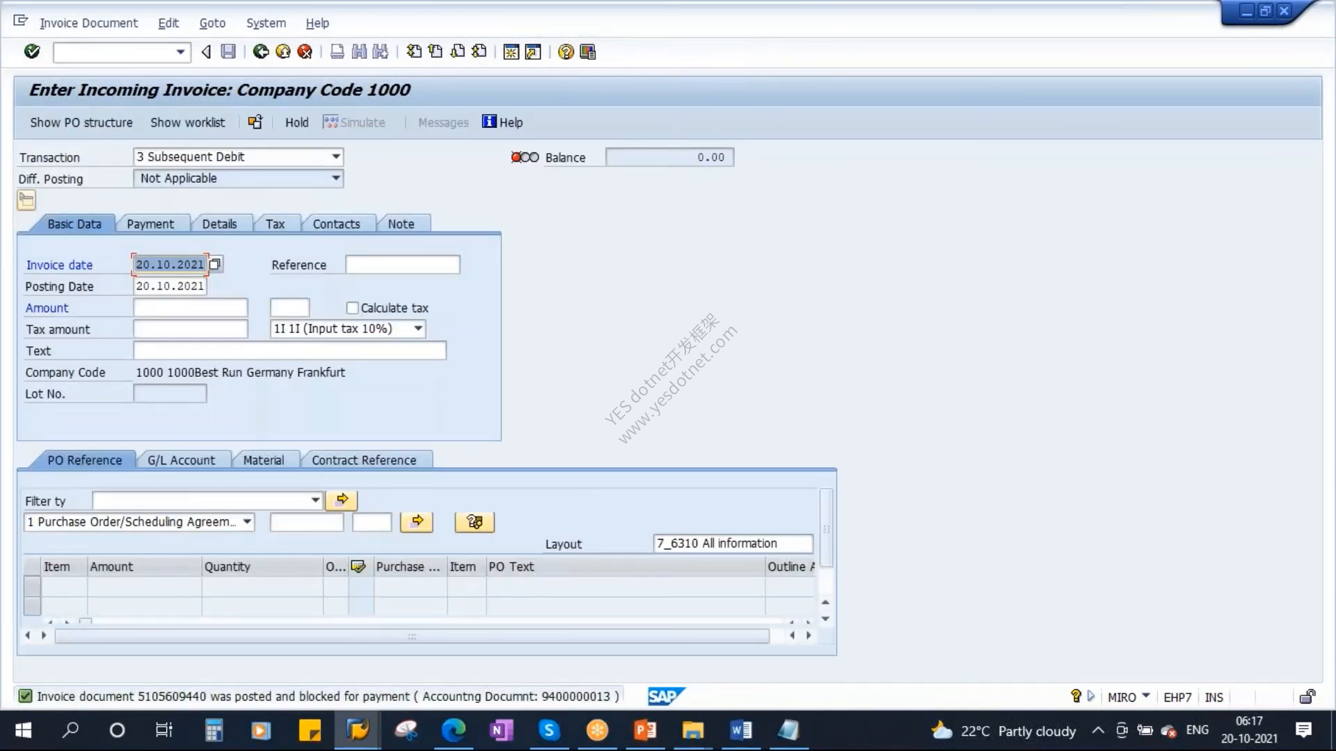1336x751 pixels.
Task: Click the red Cancel icon in toolbar
Action: tap(305, 51)
